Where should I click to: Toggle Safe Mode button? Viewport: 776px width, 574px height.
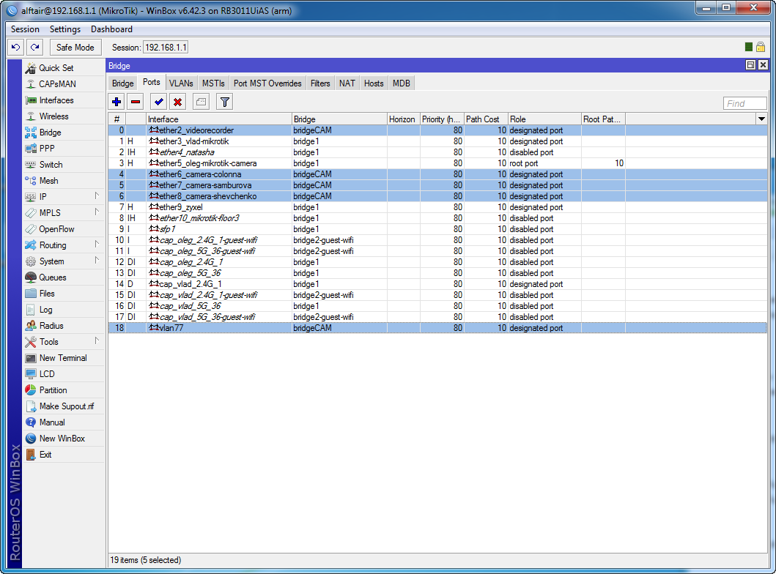click(75, 48)
